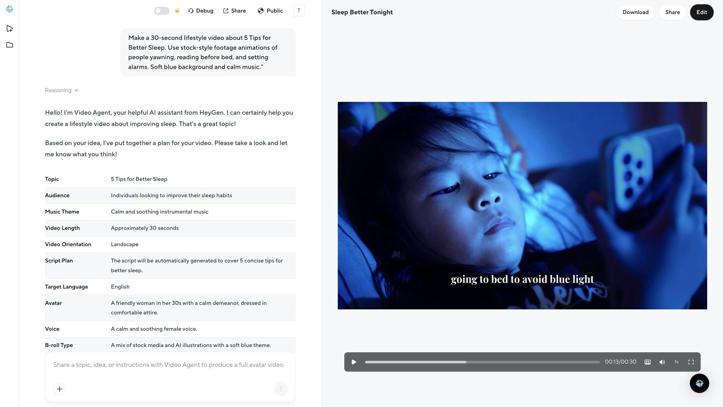Click the Debug headset icon
723x407 pixels.
pyautogui.click(x=191, y=11)
